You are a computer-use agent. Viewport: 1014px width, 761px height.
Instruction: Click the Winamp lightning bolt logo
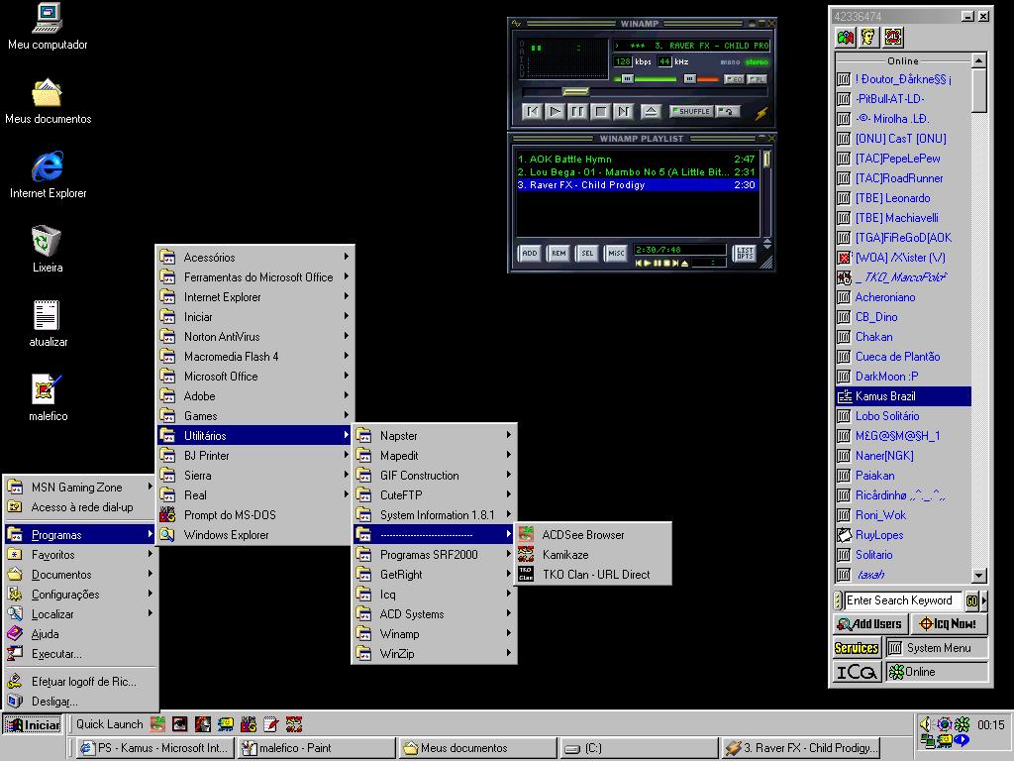pyautogui.click(x=761, y=113)
